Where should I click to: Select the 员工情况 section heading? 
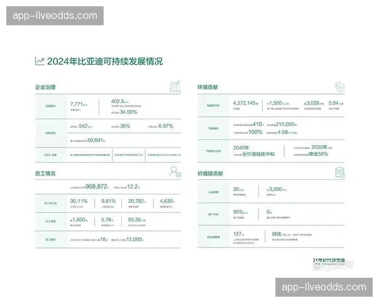point(45,173)
